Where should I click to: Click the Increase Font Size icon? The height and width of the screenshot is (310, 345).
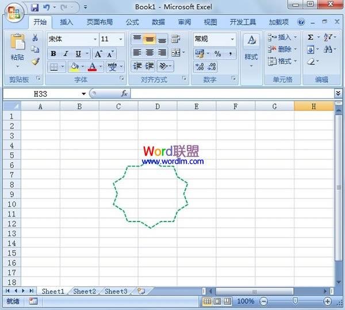pos(98,53)
